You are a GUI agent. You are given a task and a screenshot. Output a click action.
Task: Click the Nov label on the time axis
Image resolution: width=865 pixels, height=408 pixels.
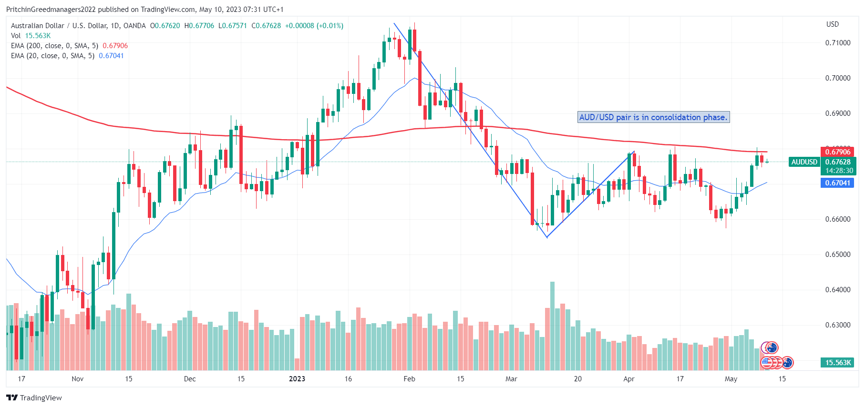tap(77, 379)
